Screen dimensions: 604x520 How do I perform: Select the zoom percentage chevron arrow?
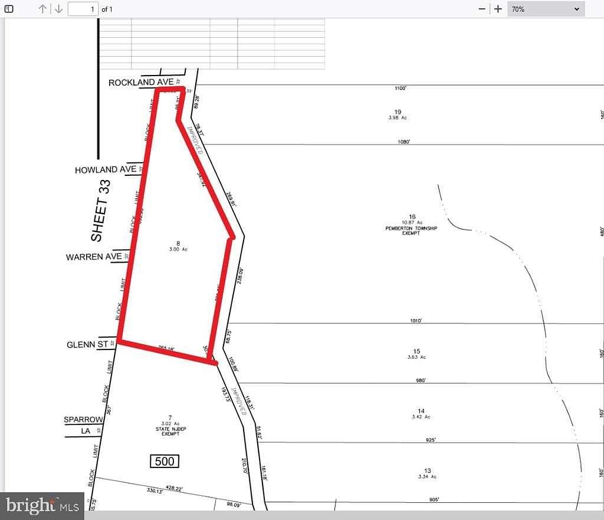click(576, 8)
